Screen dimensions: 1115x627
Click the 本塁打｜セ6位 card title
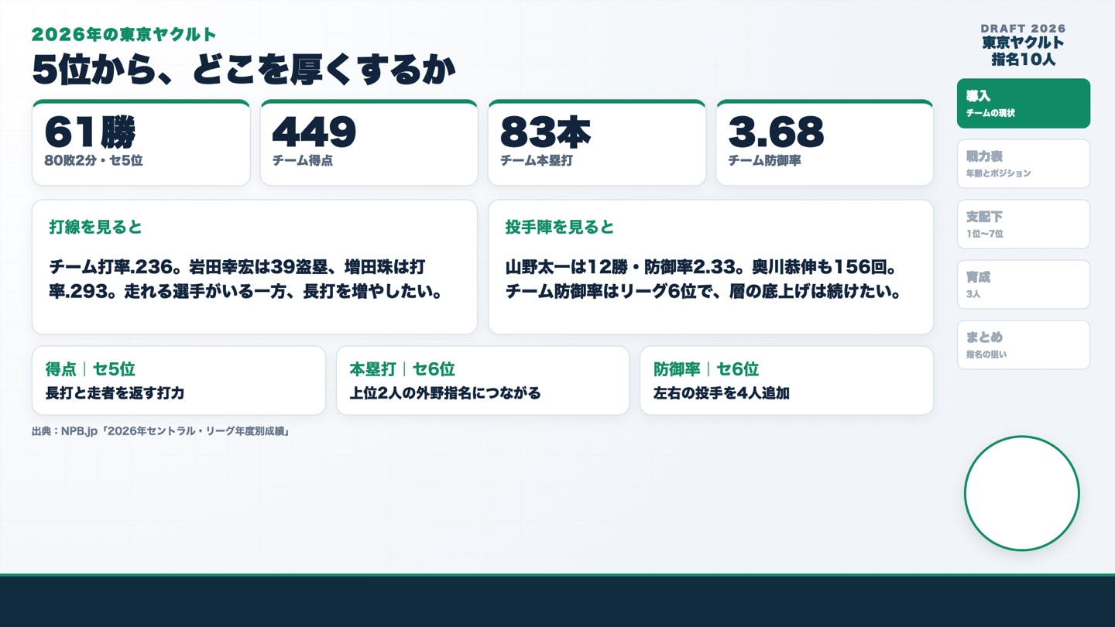point(402,369)
